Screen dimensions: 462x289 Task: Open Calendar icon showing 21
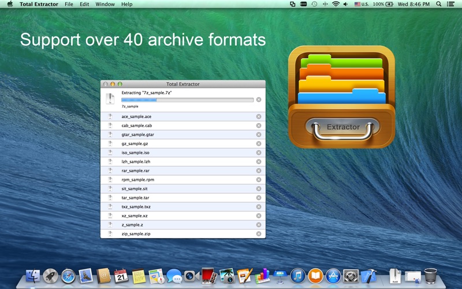[x=121, y=276]
